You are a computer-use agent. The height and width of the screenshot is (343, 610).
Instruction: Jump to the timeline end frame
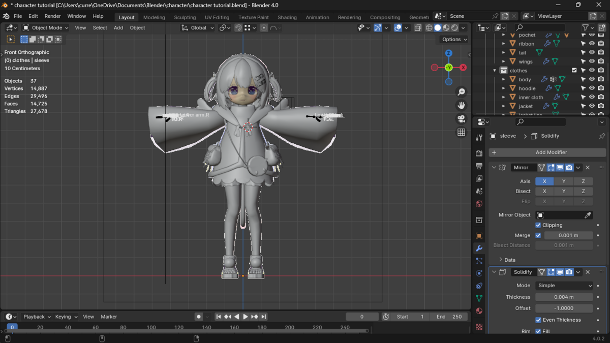click(263, 317)
